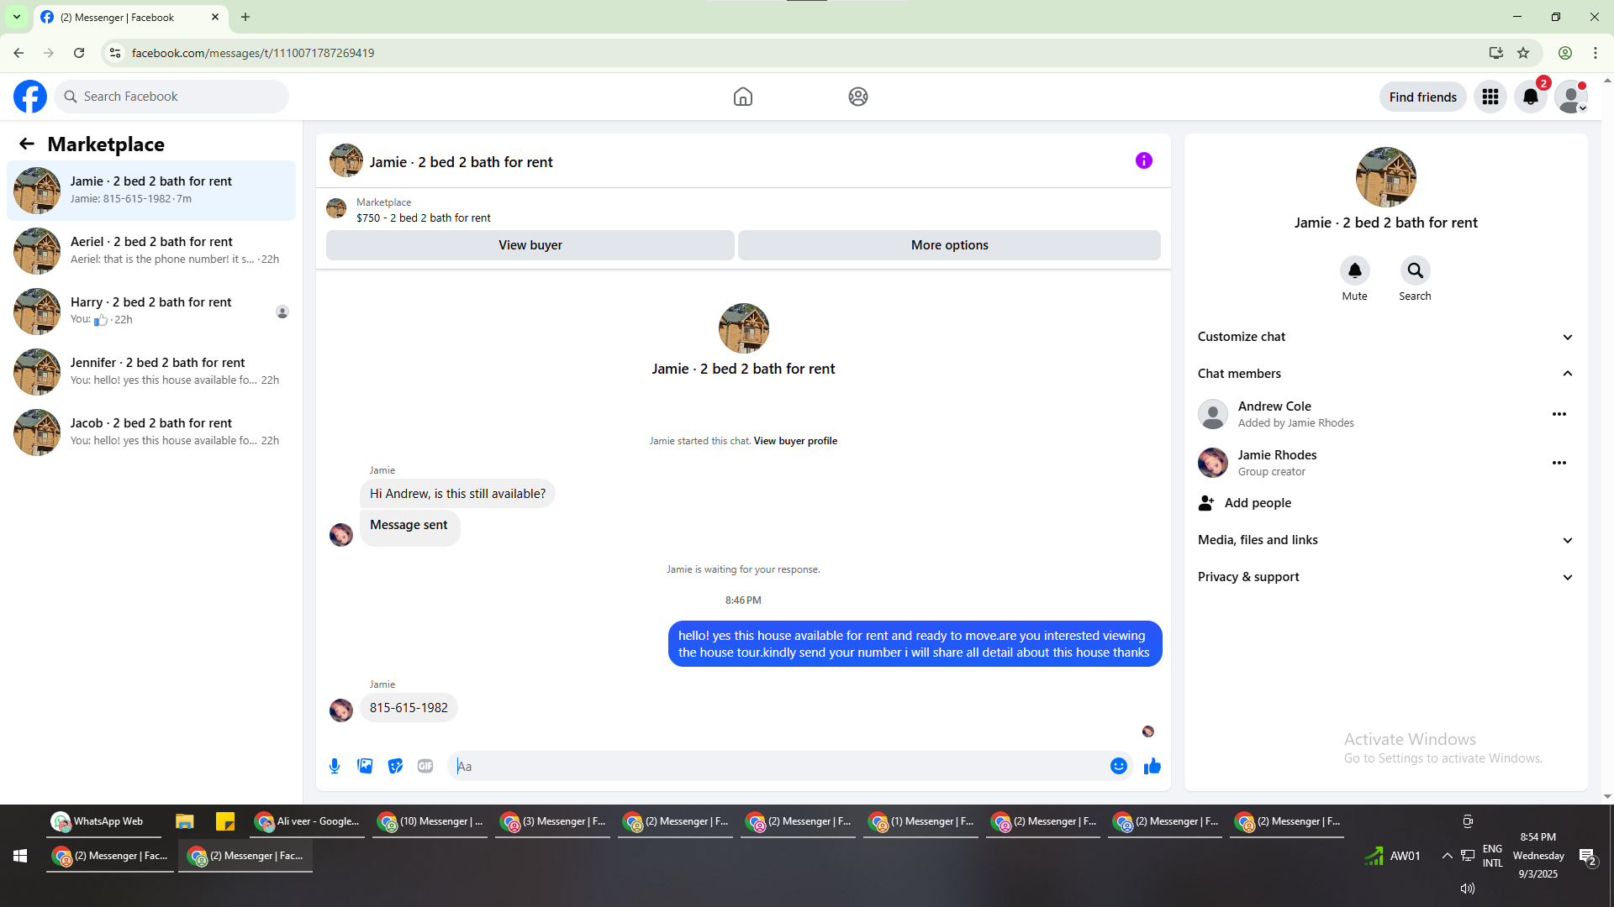The height and width of the screenshot is (907, 1614).
Task: Open the clock and date in taskbar
Action: point(1538,856)
